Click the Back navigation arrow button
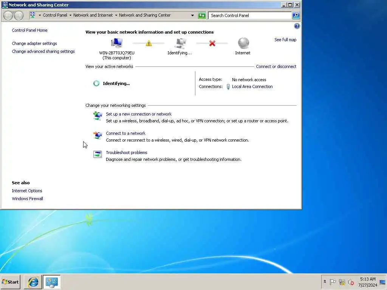Image resolution: width=387 pixels, height=290 pixels. [x=8, y=15]
